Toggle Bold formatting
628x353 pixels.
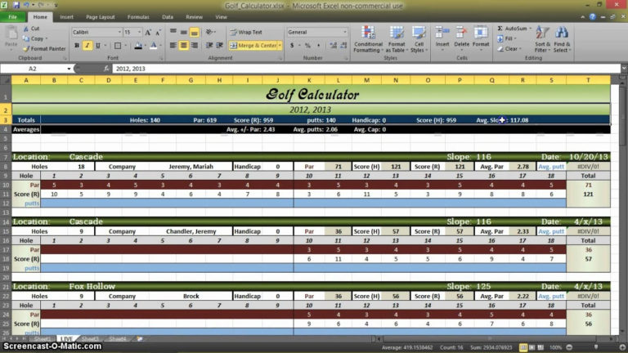click(76, 46)
